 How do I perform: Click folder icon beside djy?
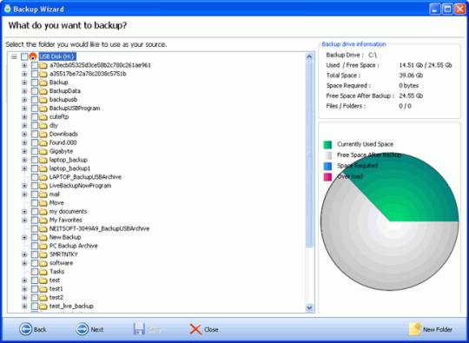point(43,126)
